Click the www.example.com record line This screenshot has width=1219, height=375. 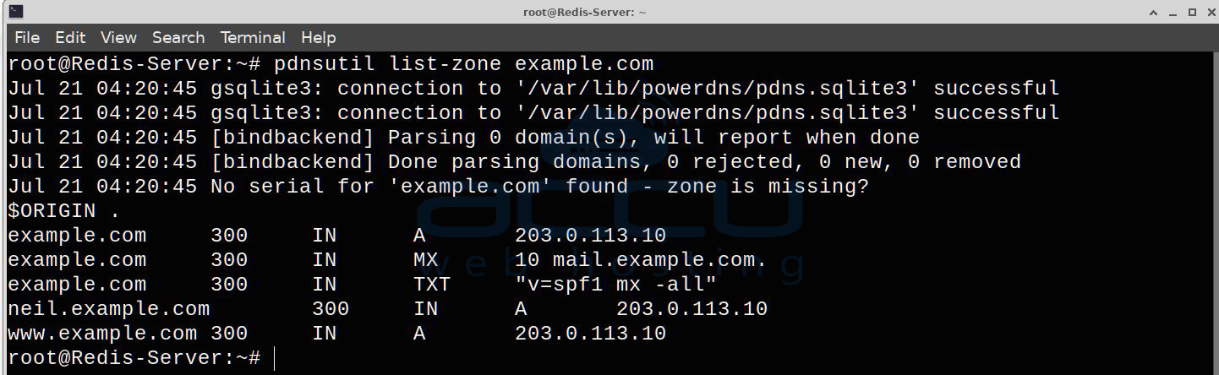click(336, 334)
